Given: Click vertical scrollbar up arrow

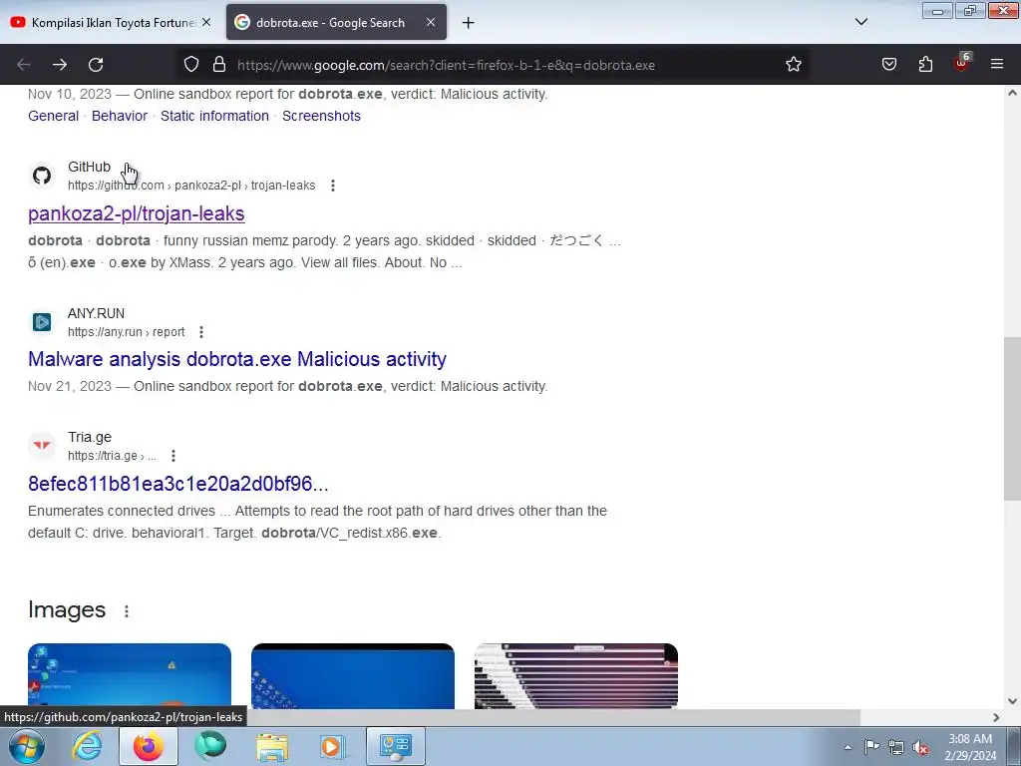Looking at the screenshot, I should tap(1013, 93).
